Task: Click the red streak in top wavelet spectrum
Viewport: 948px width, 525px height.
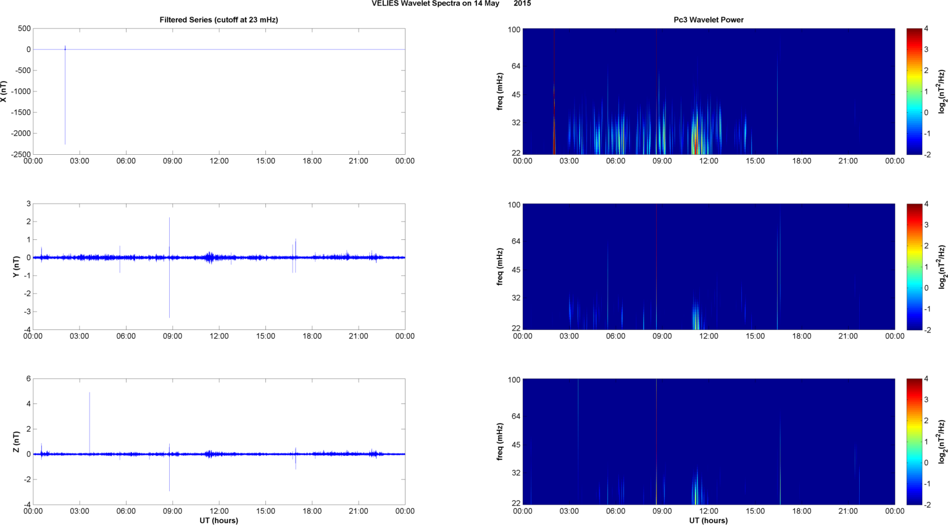Action: pyautogui.click(x=554, y=91)
